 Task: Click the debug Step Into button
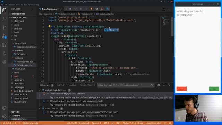[x=81, y=9]
